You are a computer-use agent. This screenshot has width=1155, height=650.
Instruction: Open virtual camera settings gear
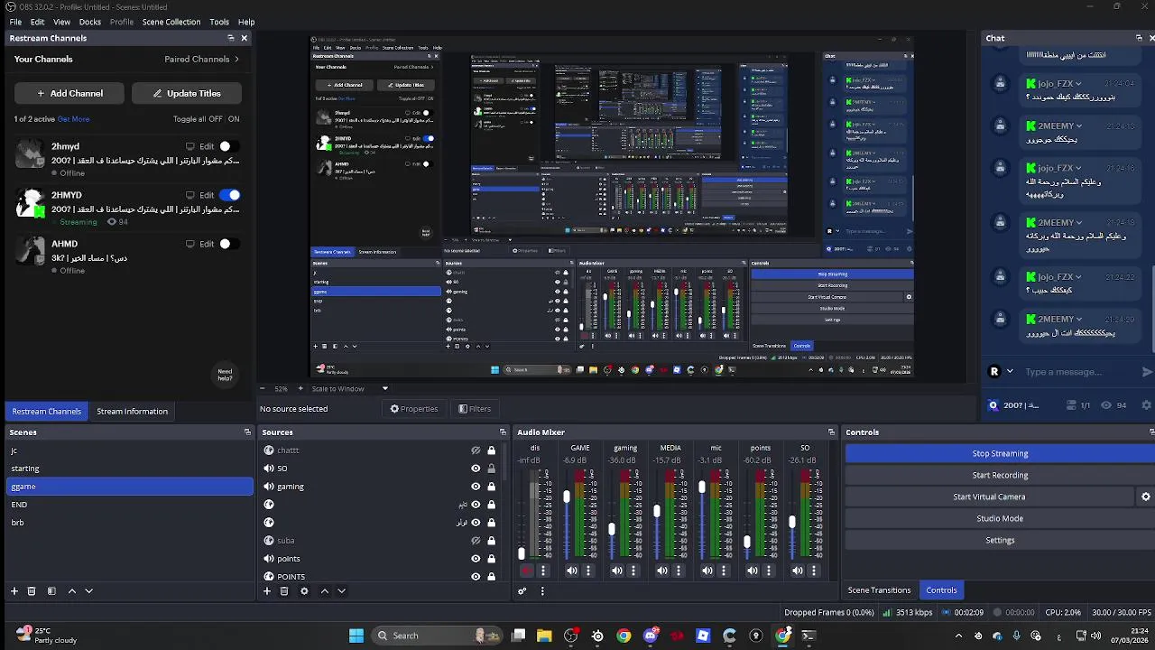(x=1146, y=497)
